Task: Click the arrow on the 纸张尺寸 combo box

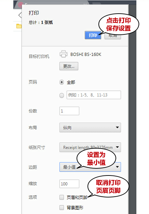Action: (117, 147)
